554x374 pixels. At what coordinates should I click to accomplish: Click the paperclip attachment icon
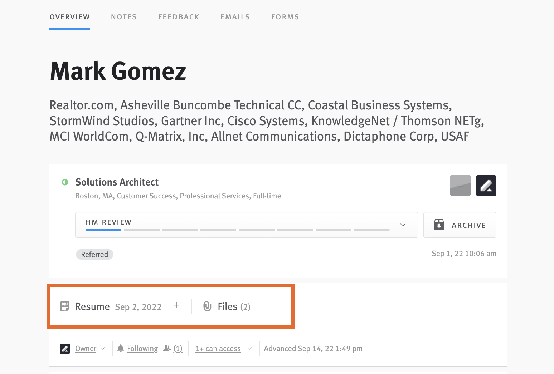coord(207,306)
